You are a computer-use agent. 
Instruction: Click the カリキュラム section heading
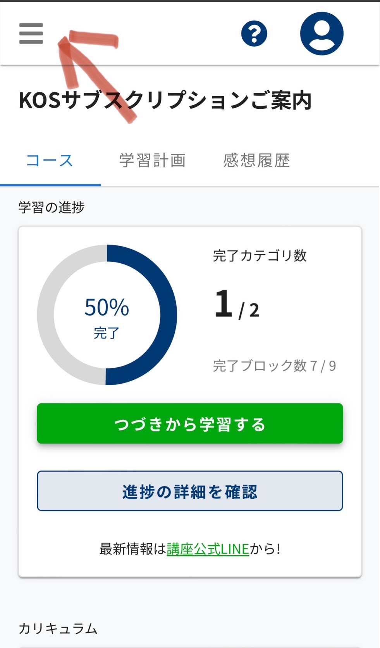point(58,628)
